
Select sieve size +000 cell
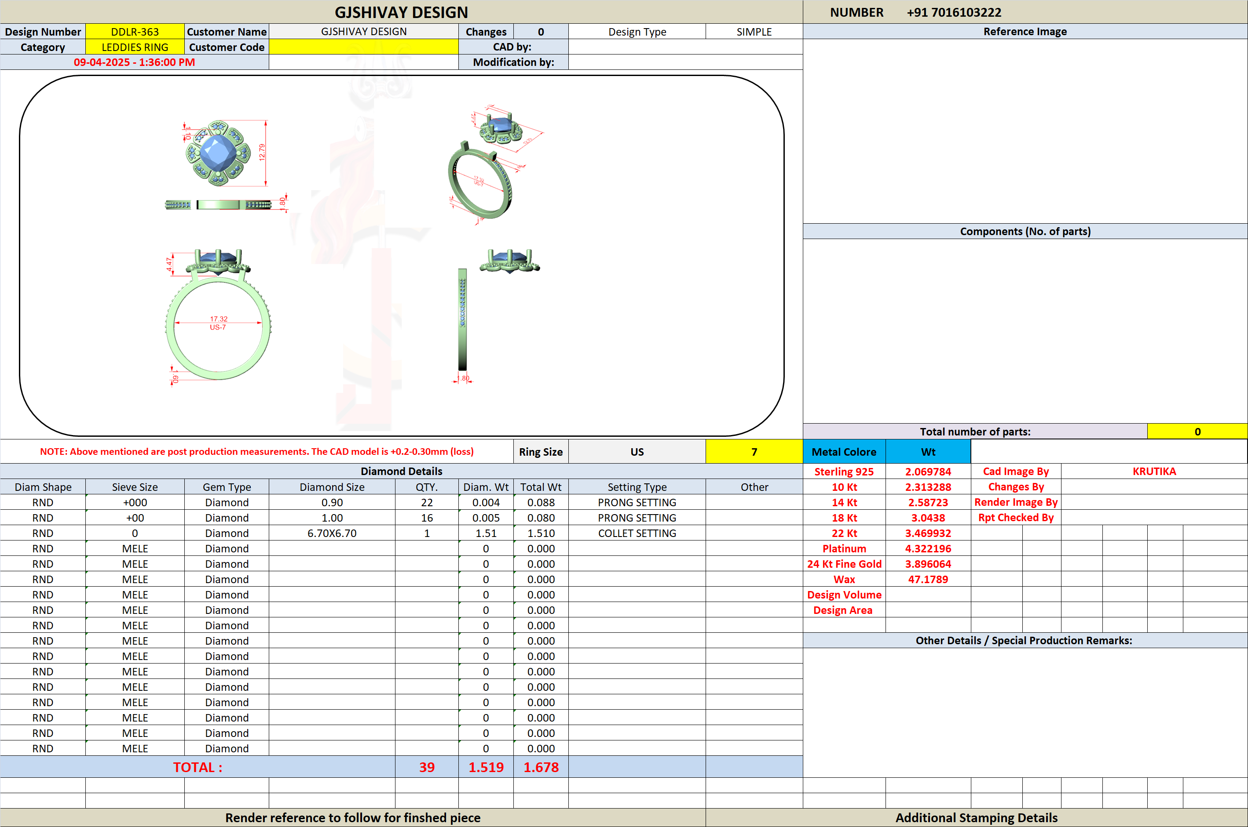[135, 502]
